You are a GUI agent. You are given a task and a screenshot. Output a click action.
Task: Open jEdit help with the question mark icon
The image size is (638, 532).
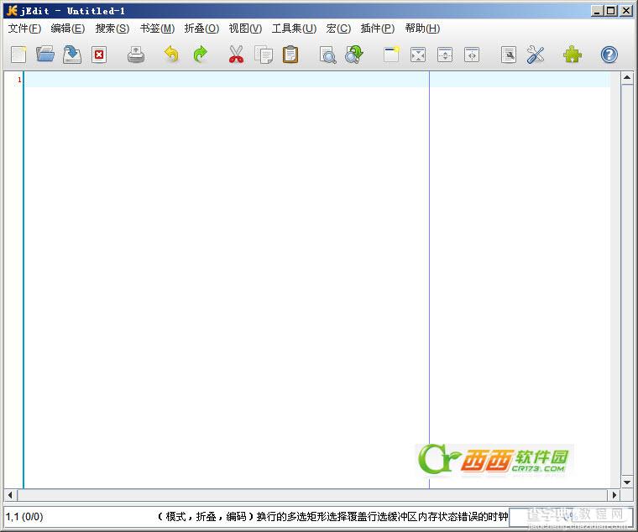pos(609,55)
